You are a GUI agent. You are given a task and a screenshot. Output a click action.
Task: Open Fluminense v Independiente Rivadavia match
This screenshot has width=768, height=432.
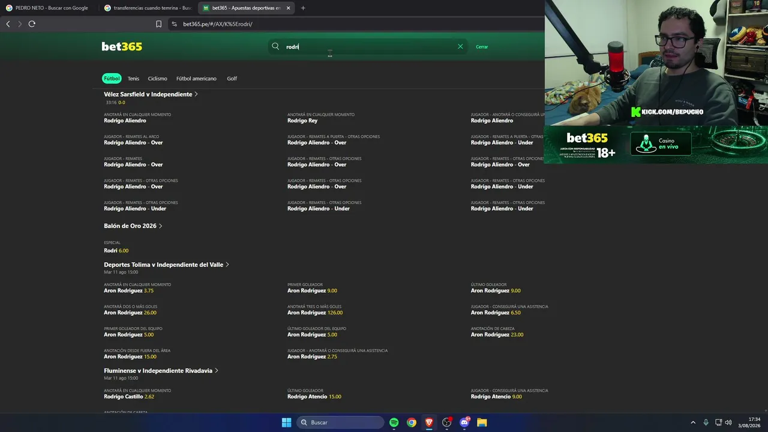coord(161,371)
